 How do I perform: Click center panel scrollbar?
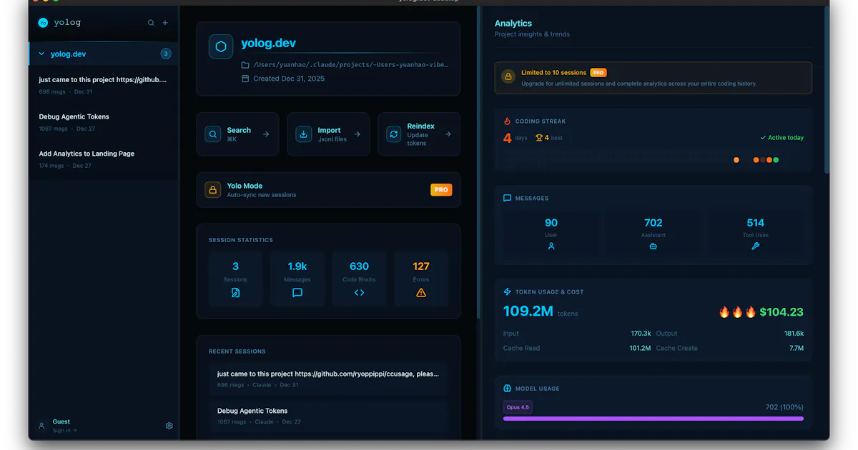click(x=478, y=164)
